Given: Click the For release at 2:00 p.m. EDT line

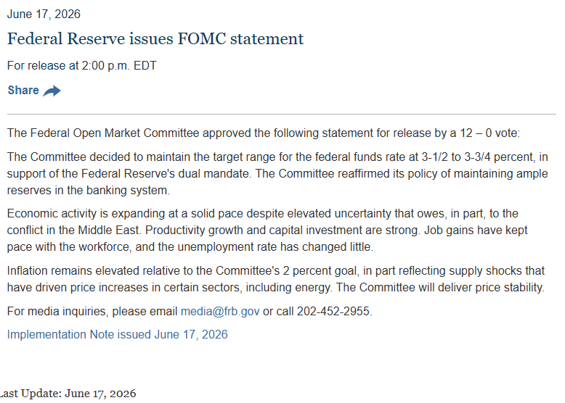Looking at the screenshot, I should coord(82,65).
